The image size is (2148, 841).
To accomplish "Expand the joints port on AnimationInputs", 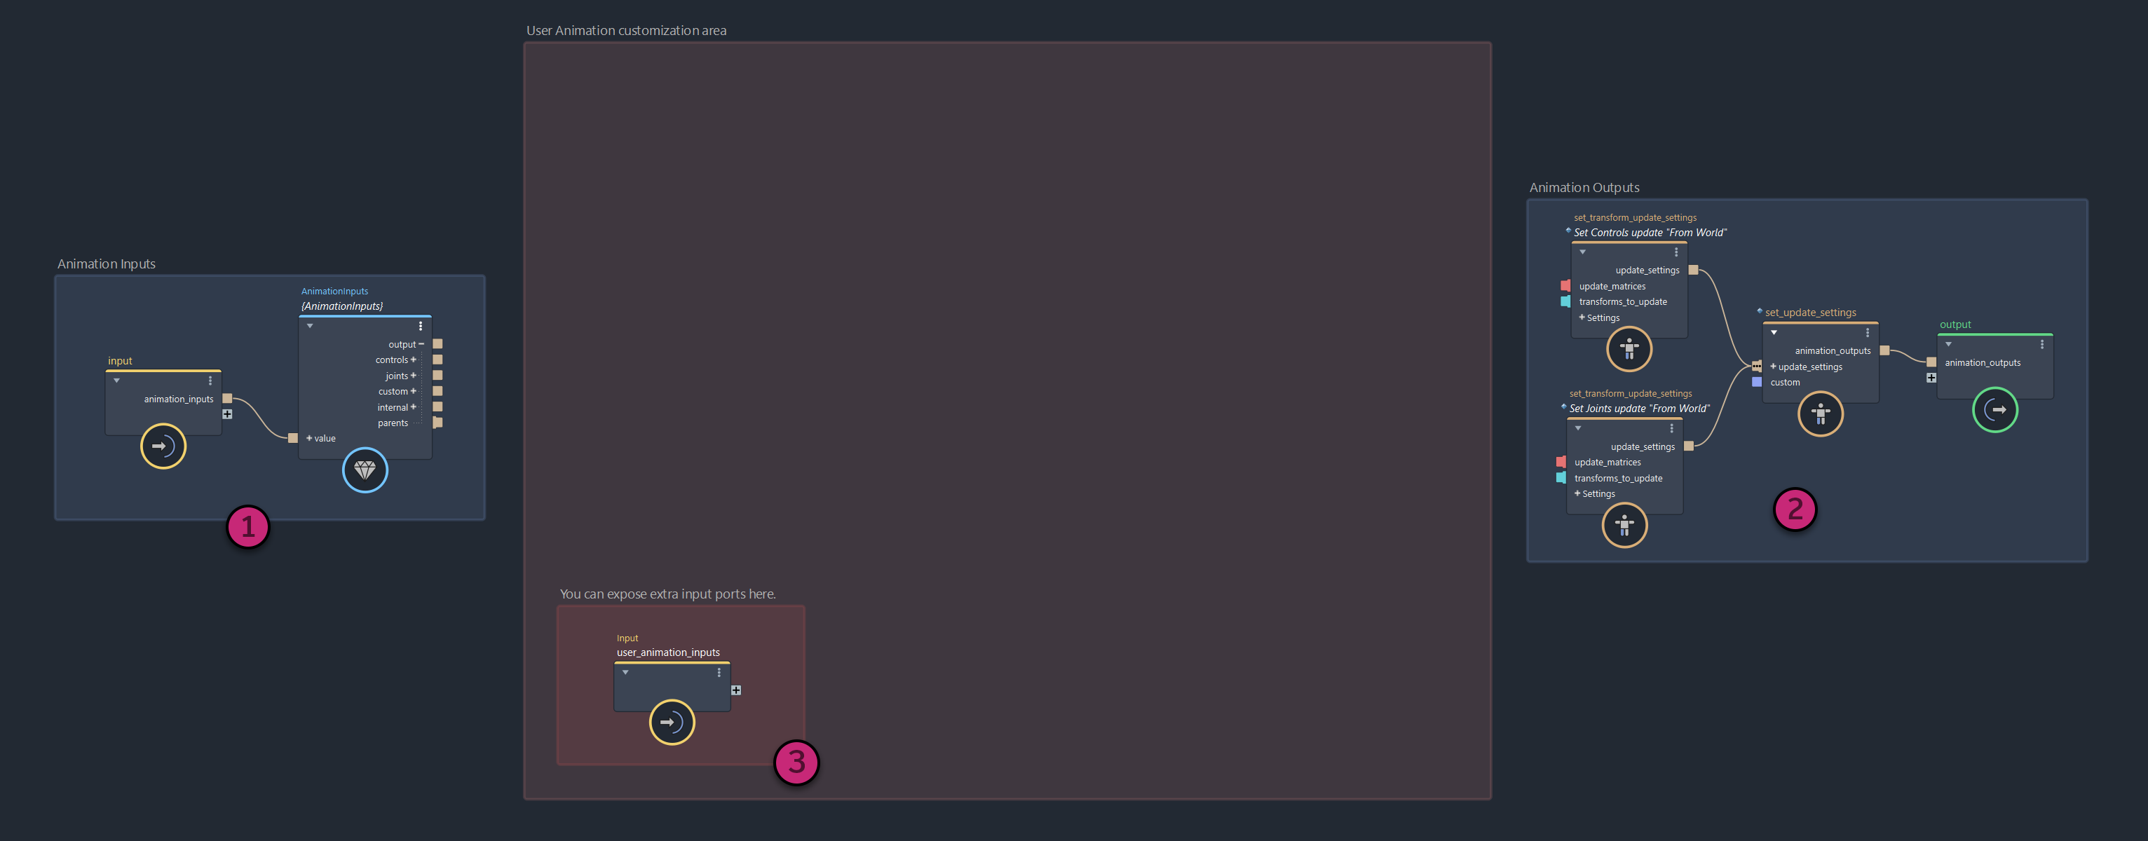I will [413, 376].
